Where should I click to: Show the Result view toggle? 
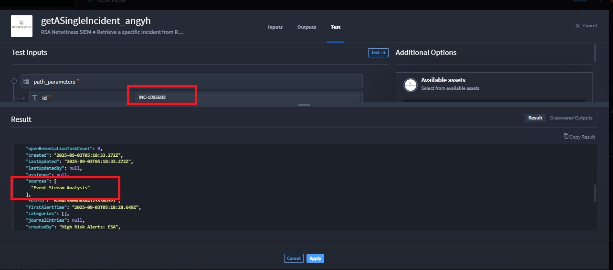click(x=535, y=118)
